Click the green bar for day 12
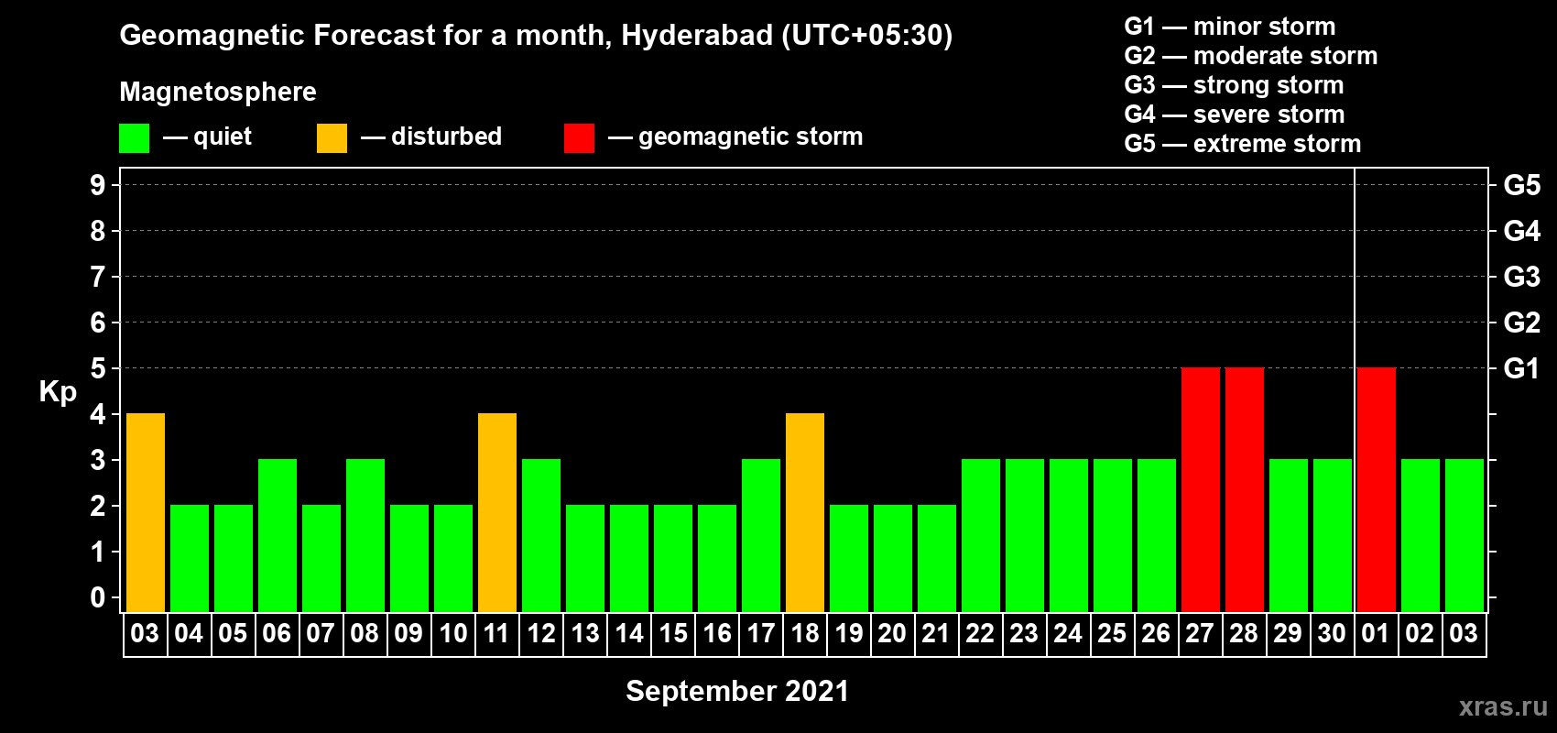This screenshot has height=733, width=1557. 541,536
